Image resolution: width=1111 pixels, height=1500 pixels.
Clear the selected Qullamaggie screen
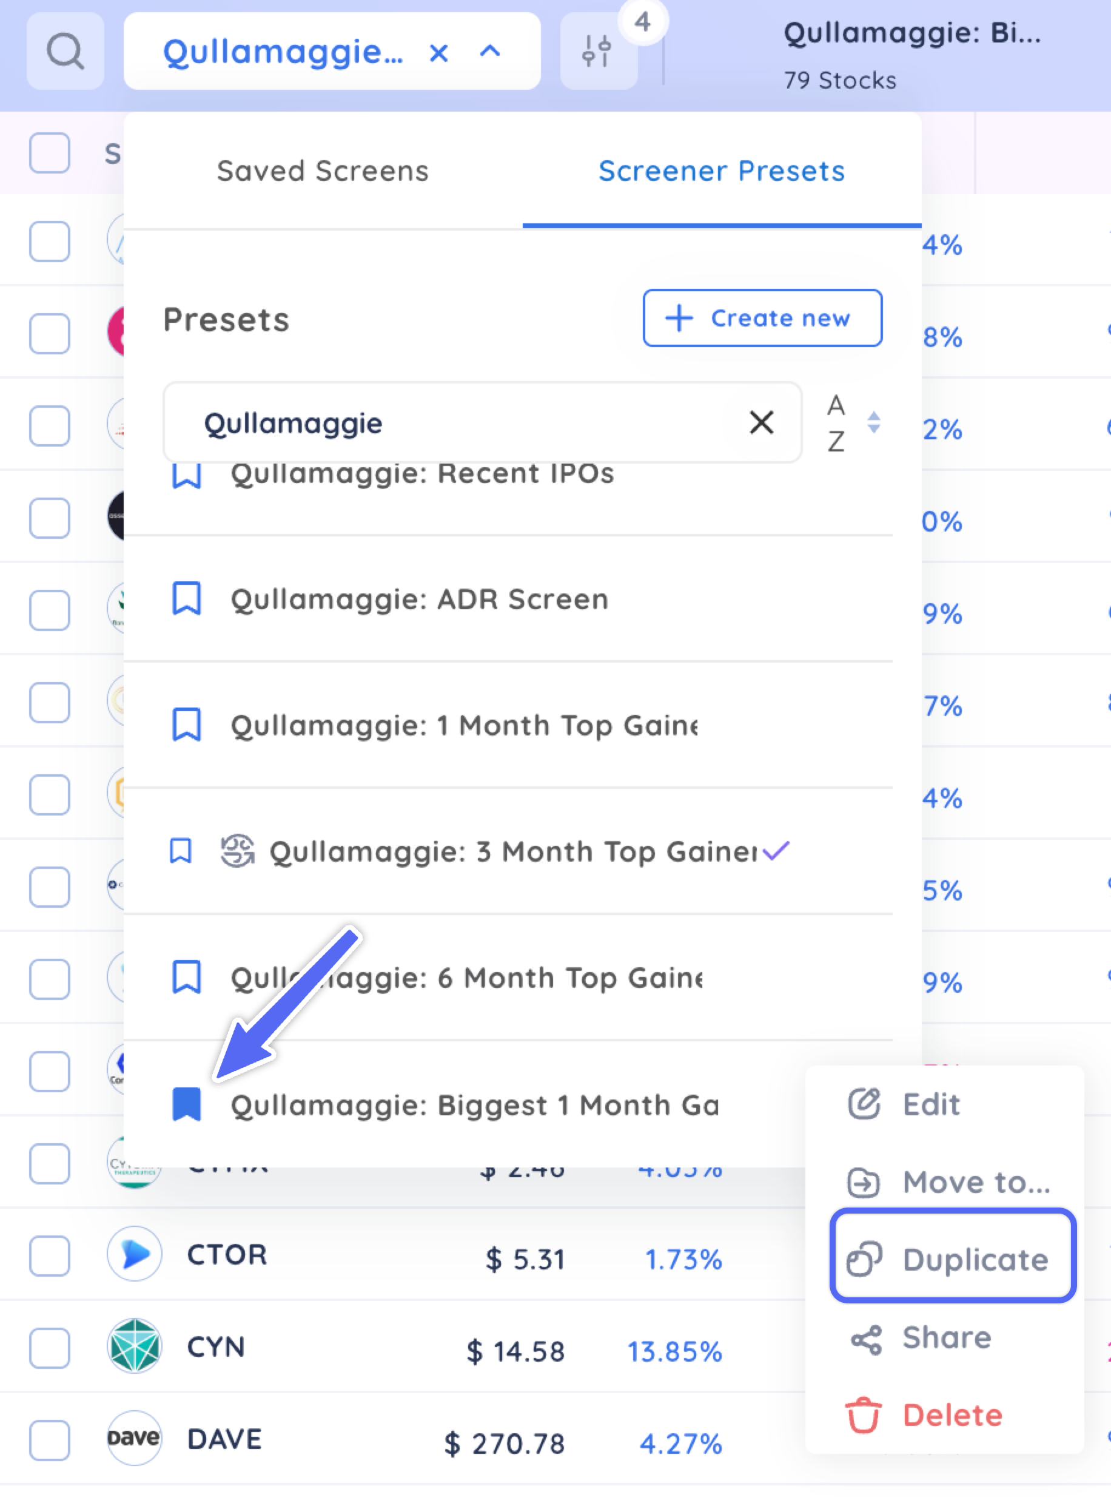[438, 52]
